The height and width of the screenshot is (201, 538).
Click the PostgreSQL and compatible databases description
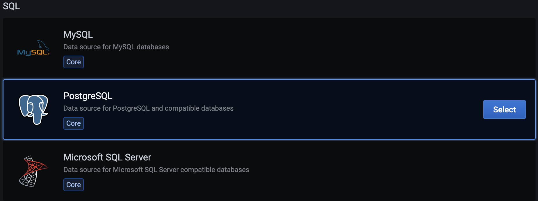coord(148,108)
